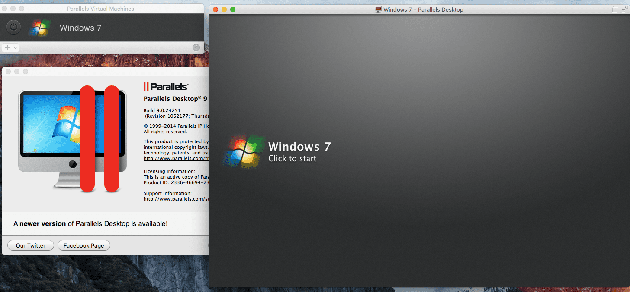
Task: Click the Parallels Virtual Machines window title
Action: click(100, 9)
